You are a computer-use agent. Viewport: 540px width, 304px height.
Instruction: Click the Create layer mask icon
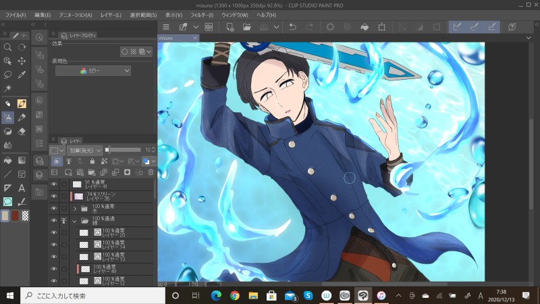click(x=127, y=172)
